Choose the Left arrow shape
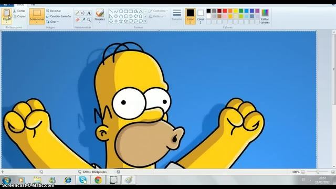 (x=135, y=16)
